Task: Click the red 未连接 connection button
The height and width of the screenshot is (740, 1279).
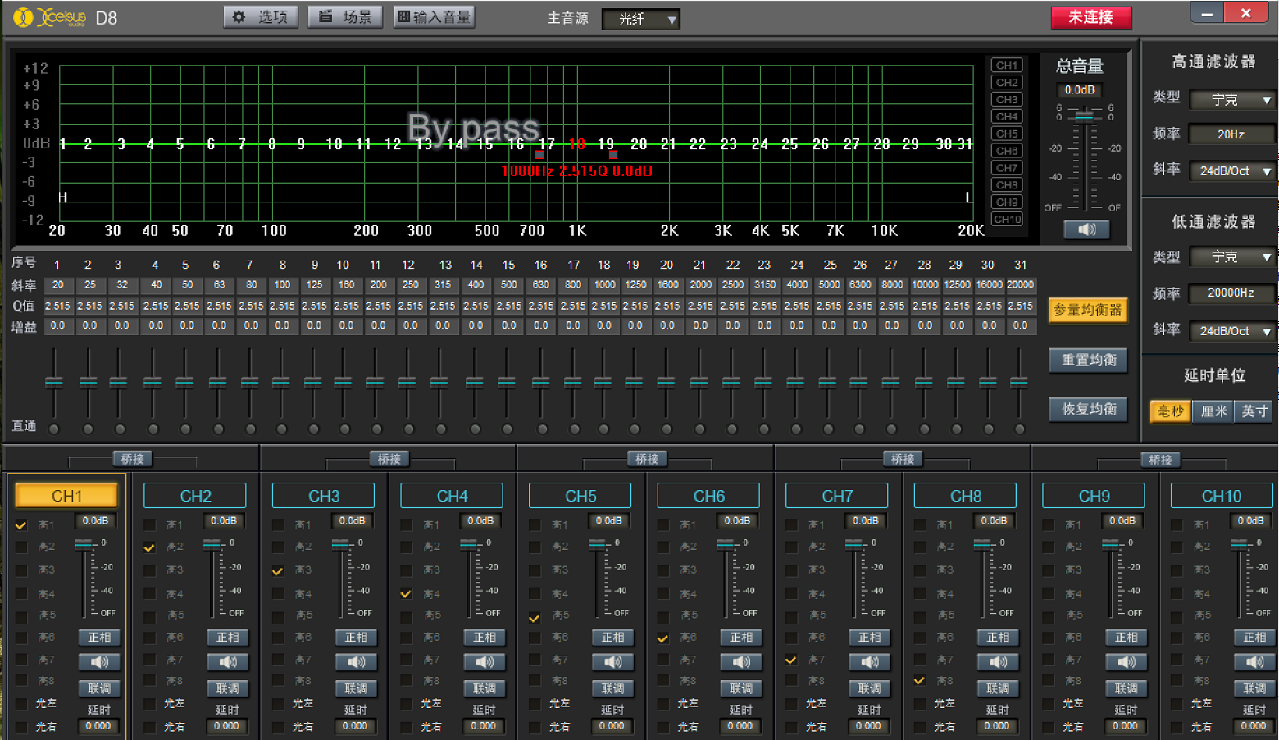Action: click(1090, 17)
